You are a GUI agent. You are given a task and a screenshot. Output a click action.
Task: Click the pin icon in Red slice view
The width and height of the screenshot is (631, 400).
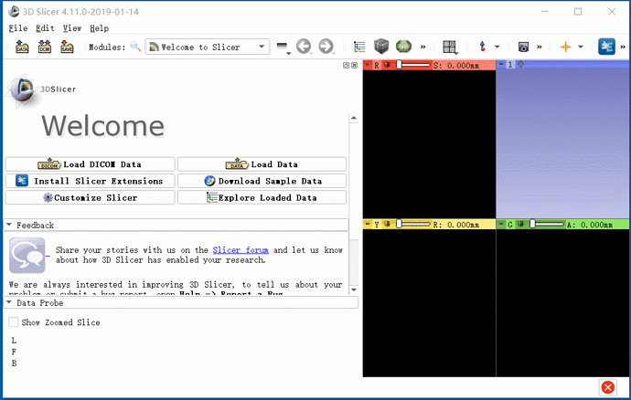point(368,64)
